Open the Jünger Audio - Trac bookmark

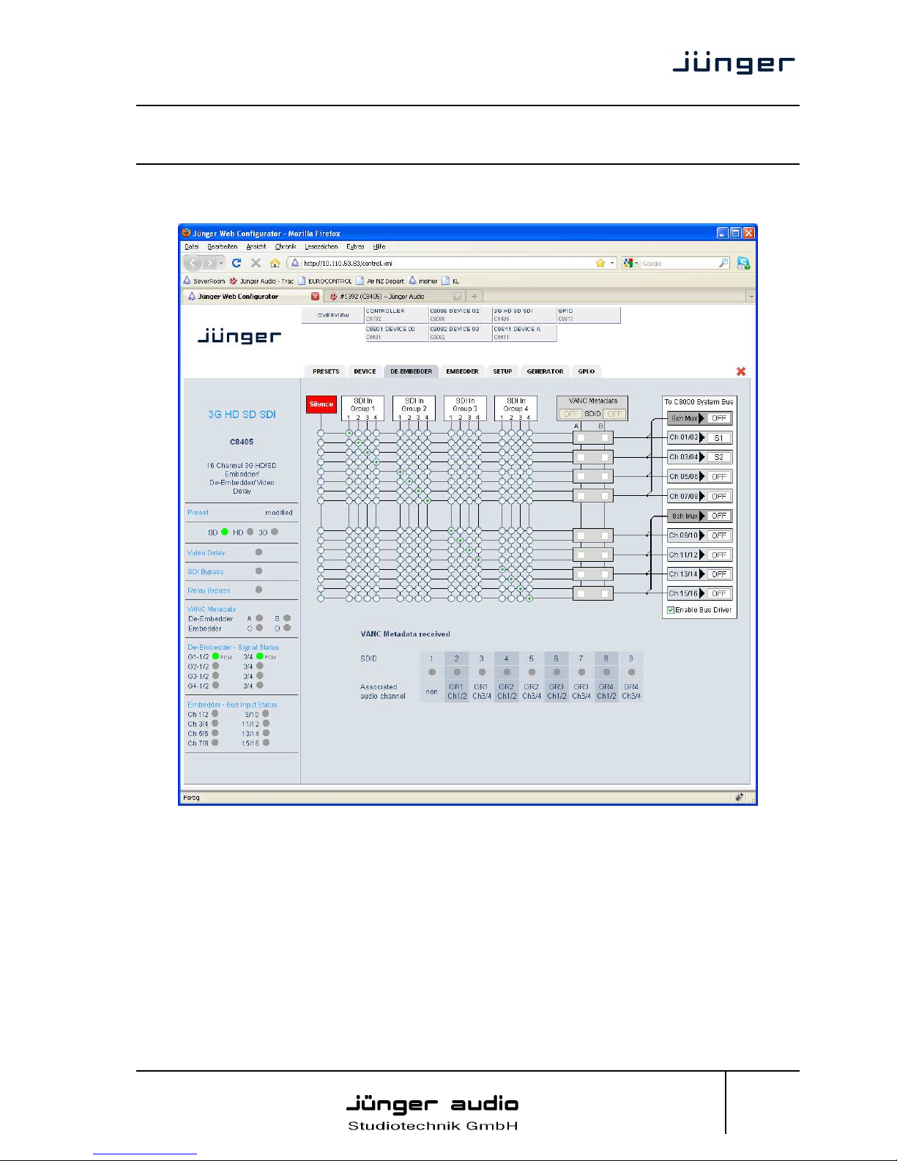click(x=261, y=281)
